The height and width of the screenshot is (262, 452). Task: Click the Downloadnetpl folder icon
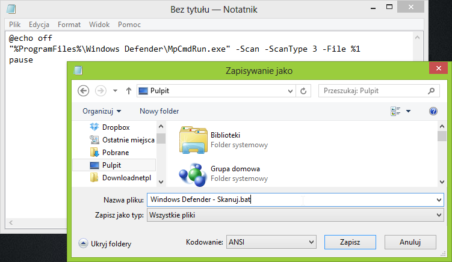(x=94, y=178)
